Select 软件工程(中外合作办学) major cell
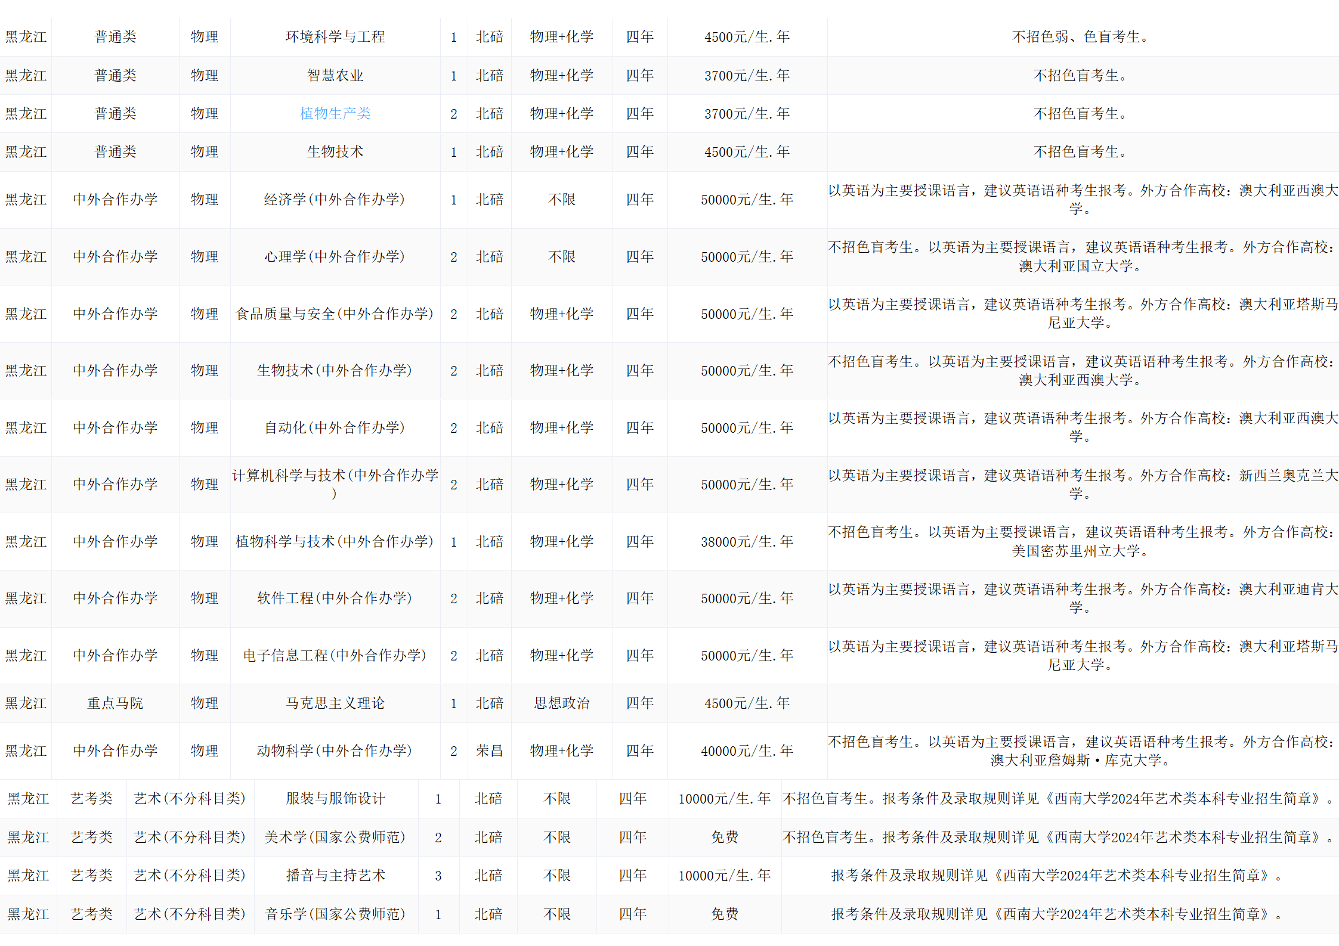Viewport: 1339px width, 946px height. 335,598
